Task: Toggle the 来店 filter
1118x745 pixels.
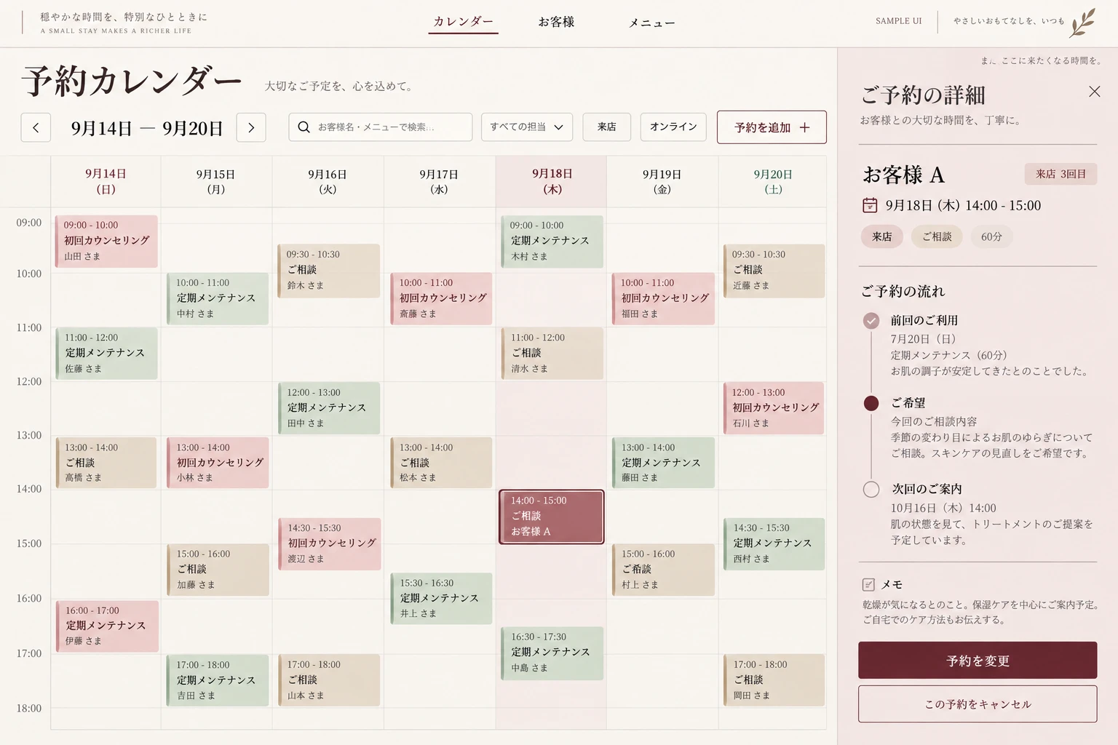Action: [x=607, y=127]
